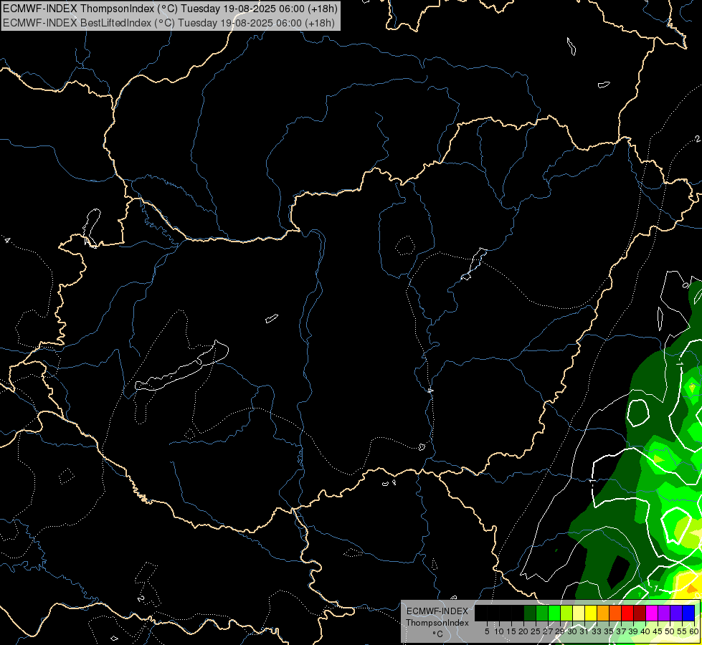Click the BestLiftedIndex title line in the header
This screenshot has height=645, width=702.
(x=169, y=23)
